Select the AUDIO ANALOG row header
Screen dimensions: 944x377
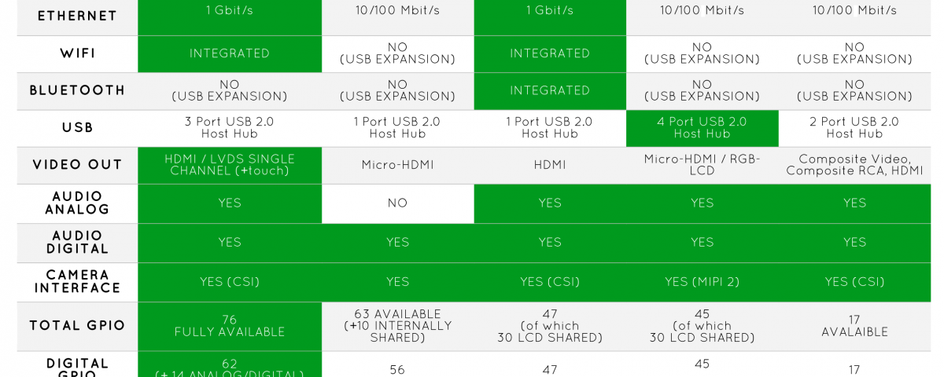point(77,203)
